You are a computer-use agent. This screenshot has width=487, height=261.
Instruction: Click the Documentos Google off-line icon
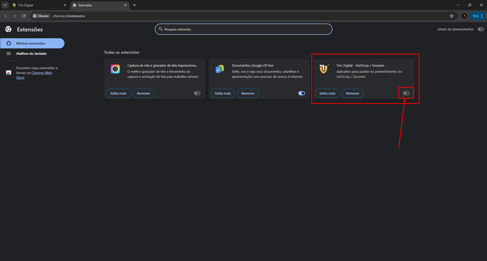pyautogui.click(x=220, y=69)
